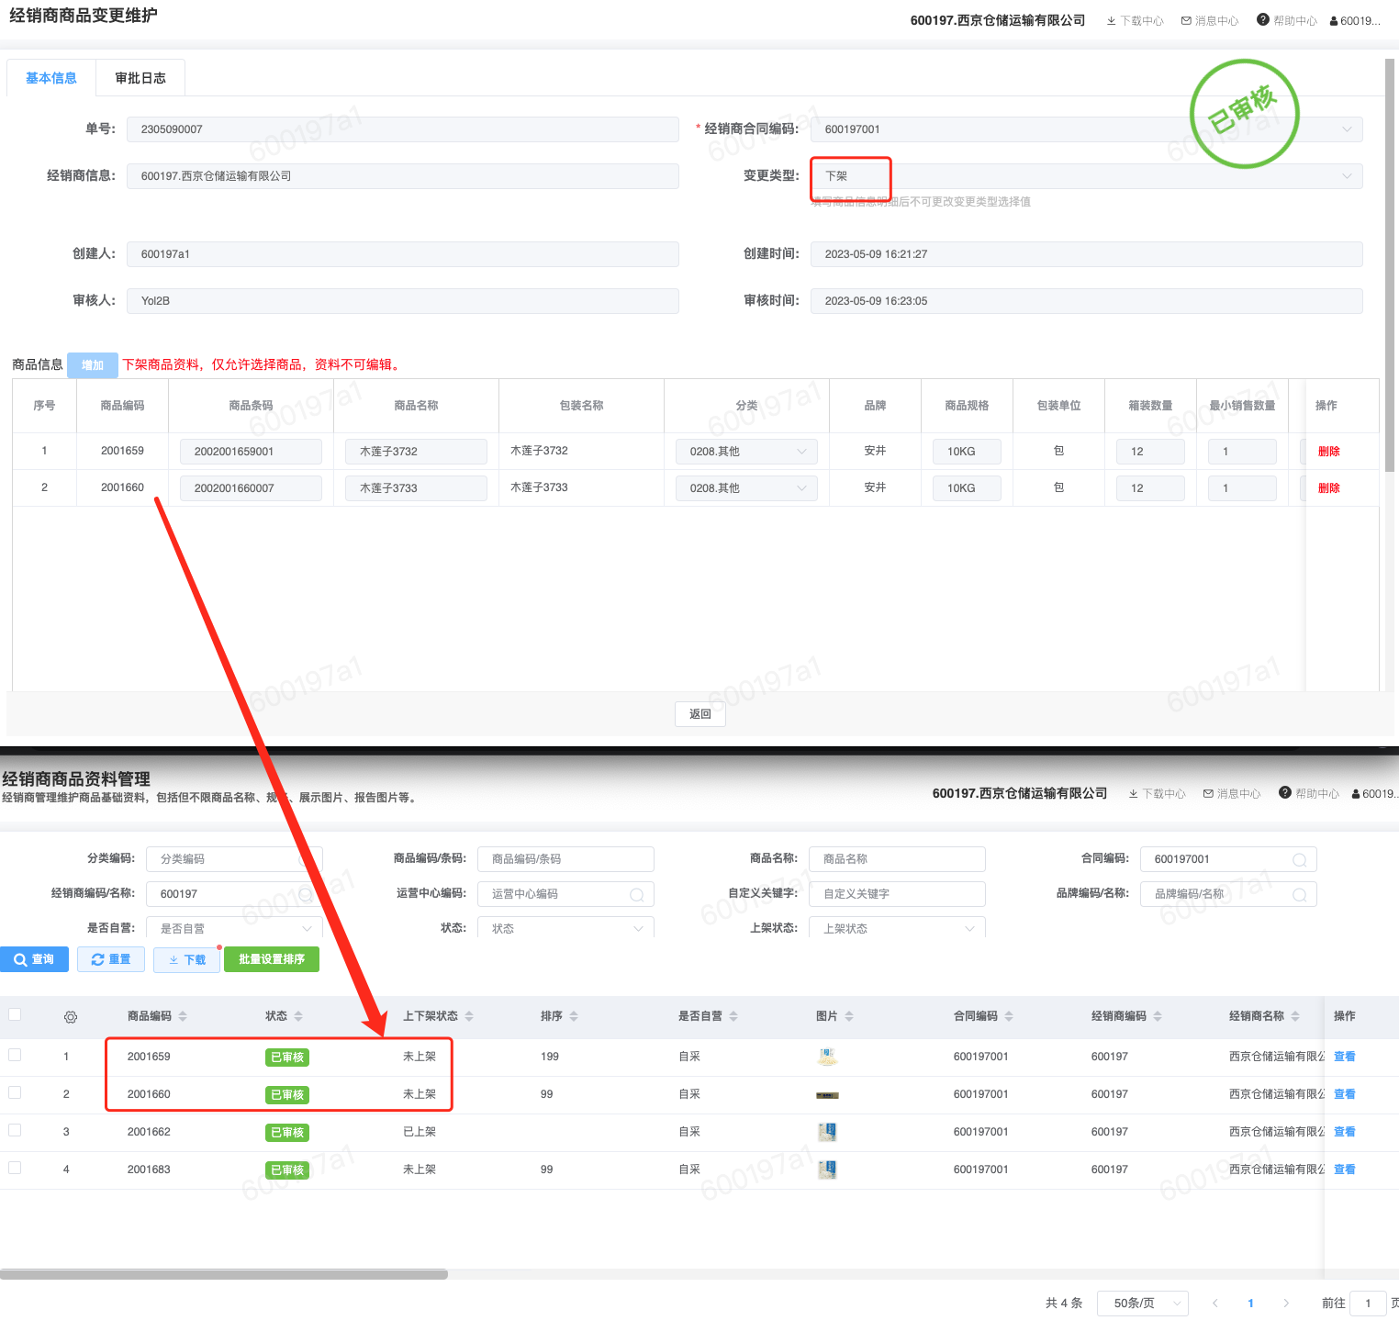
Task: Tick the checkbox for row 2001662
Action: pos(15,1131)
